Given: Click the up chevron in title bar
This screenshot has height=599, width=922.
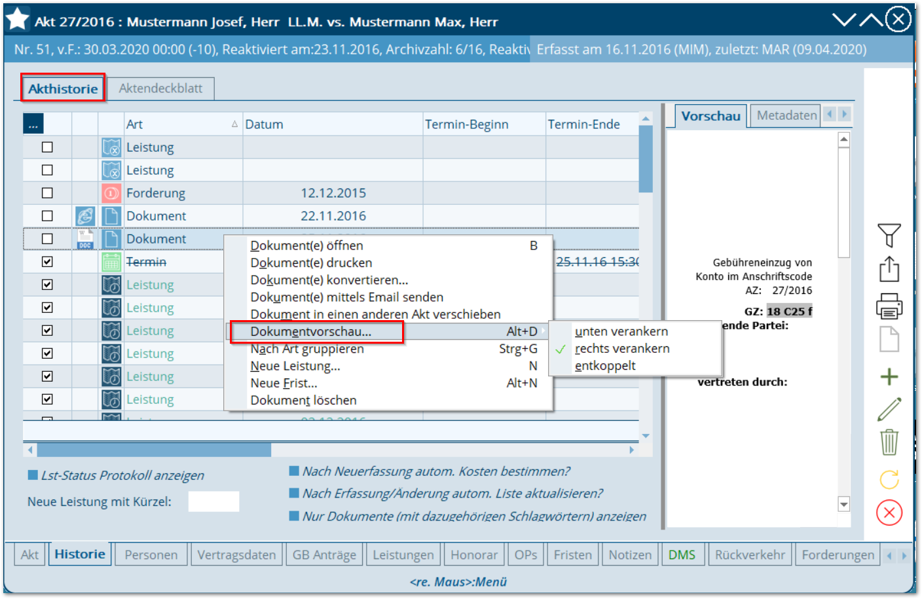Looking at the screenshot, I should point(871,20).
